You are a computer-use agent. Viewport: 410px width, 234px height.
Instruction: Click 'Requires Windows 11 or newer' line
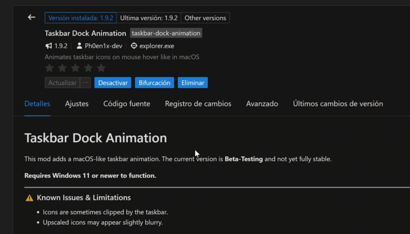point(90,176)
